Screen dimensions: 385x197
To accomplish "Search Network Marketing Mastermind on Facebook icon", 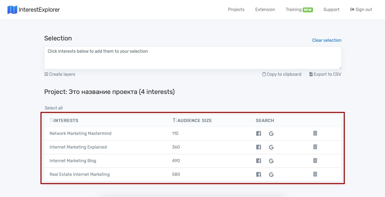I will coord(259,133).
